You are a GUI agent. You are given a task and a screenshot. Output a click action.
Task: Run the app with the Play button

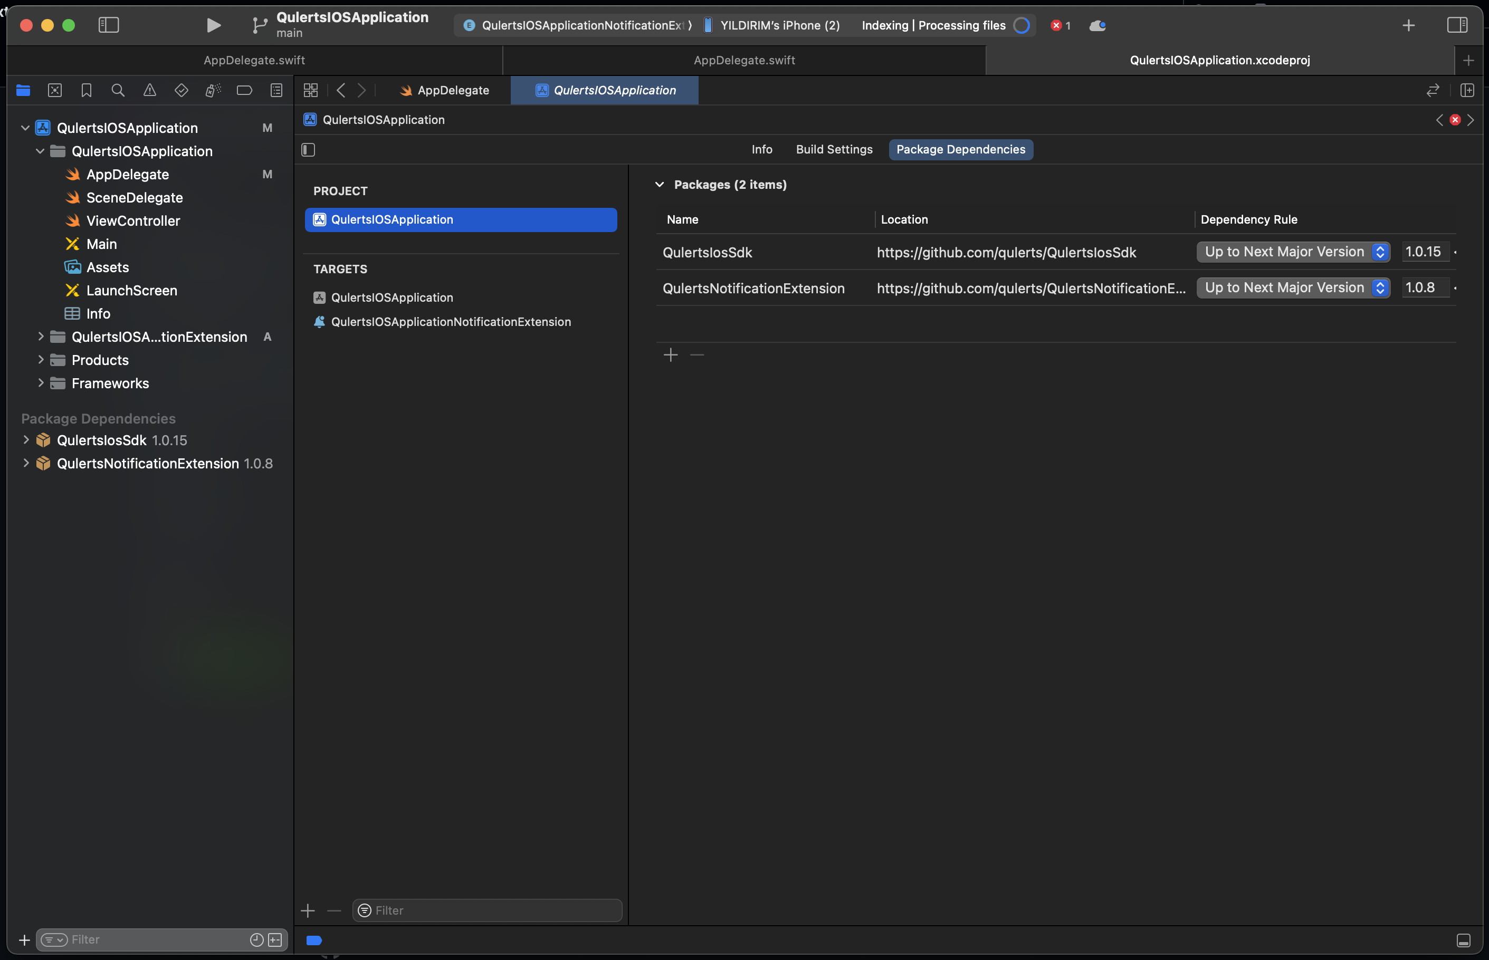[x=213, y=25]
